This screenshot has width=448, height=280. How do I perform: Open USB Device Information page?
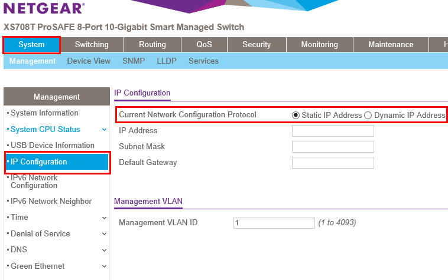[x=53, y=145]
